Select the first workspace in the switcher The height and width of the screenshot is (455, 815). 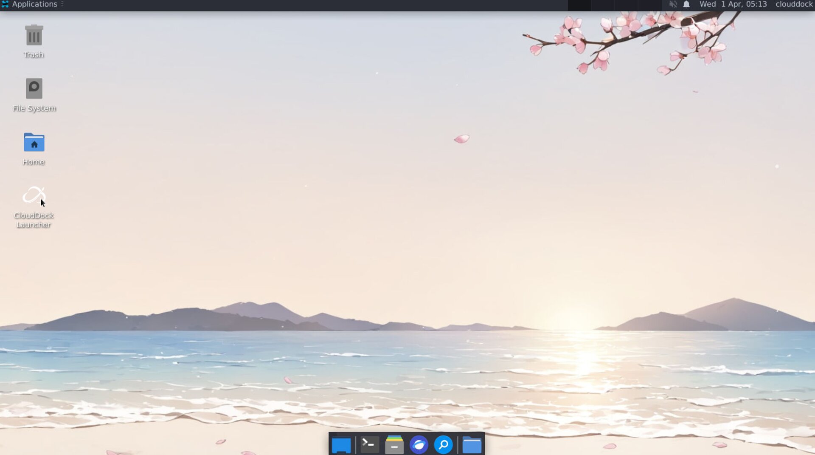click(579, 5)
